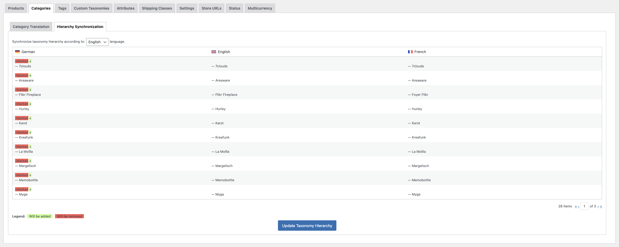Click English column Karst entry
Image resolution: width=619 pixels, height=247 pixels.
[x=217, y=123]
